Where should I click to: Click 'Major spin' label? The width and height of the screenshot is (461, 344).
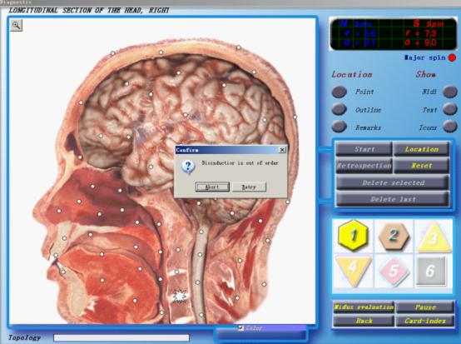point(425,57)
